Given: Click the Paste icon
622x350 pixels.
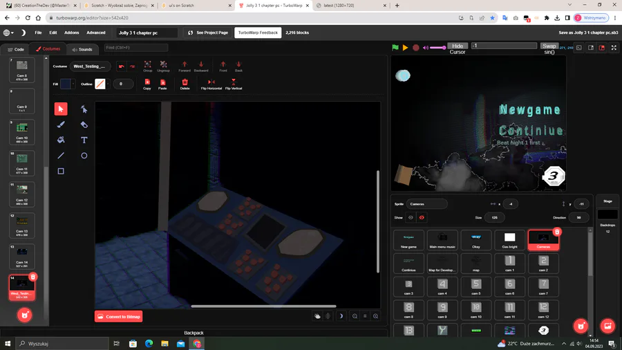Looking at the screenshot, I should point(162,84).
